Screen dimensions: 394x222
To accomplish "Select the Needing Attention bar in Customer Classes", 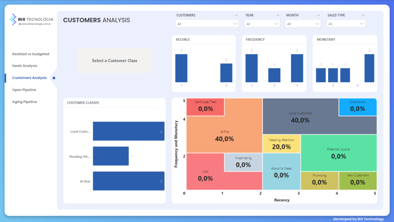I will 110,156.
